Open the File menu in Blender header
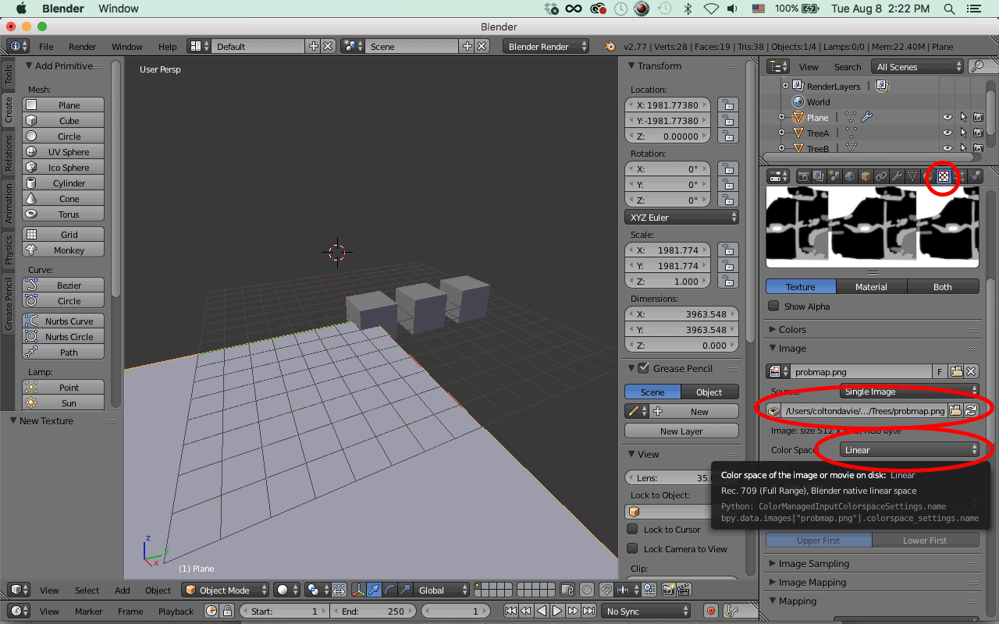Screen dimensions: 999x624 [46, 47]
